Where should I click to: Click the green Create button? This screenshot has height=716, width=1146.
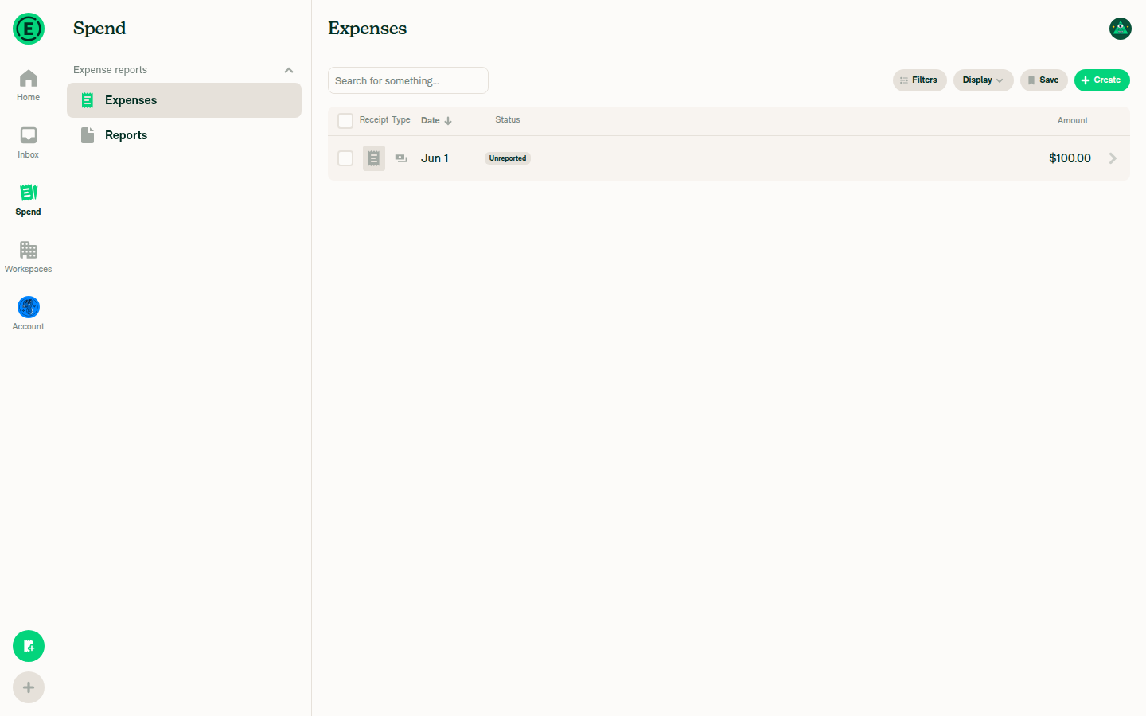(x=1102, y=80)
